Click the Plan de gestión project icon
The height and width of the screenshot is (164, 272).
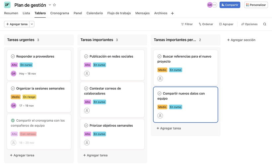[x=7, y=5]
